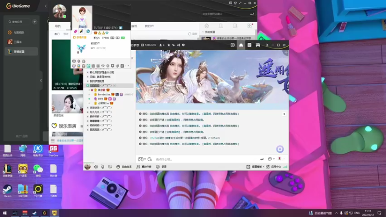The width and height of the screenshot is (386, 217).
Task: Click the pin icon at chat top right
Action: 284,114
